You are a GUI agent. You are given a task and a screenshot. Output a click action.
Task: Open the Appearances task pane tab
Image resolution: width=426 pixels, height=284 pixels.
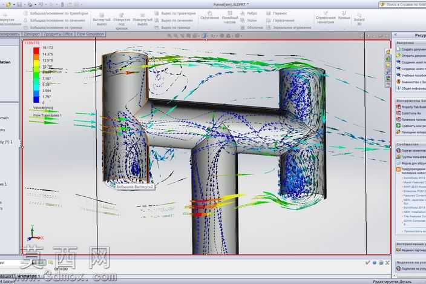[388, 78]
